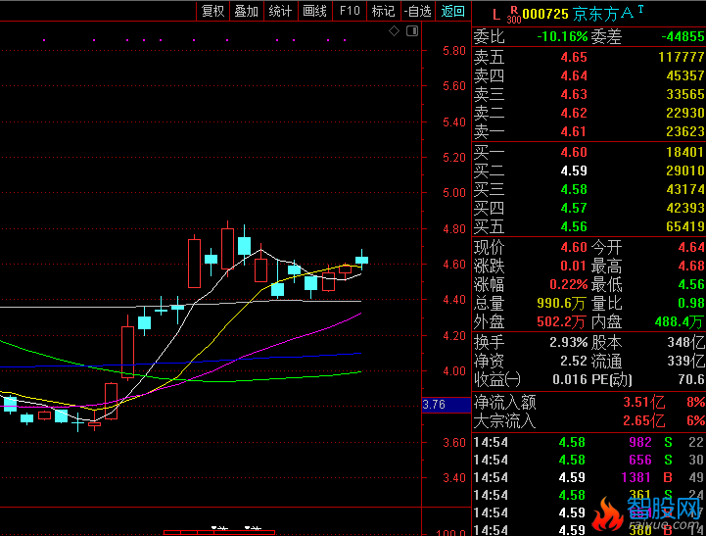Click the 5.00 price axis label

pos(454,193)
